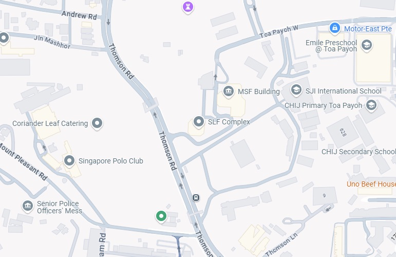
Task: Click the Senior Police Officers' Mess icon
Action: [x=28, y=206]
